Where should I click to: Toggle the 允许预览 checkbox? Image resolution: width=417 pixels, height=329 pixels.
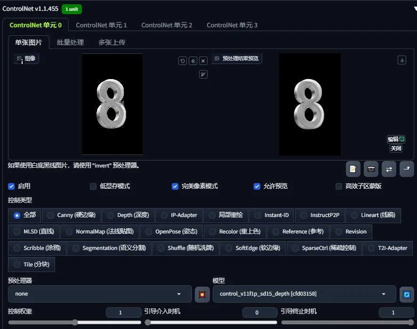pos(257,186)
